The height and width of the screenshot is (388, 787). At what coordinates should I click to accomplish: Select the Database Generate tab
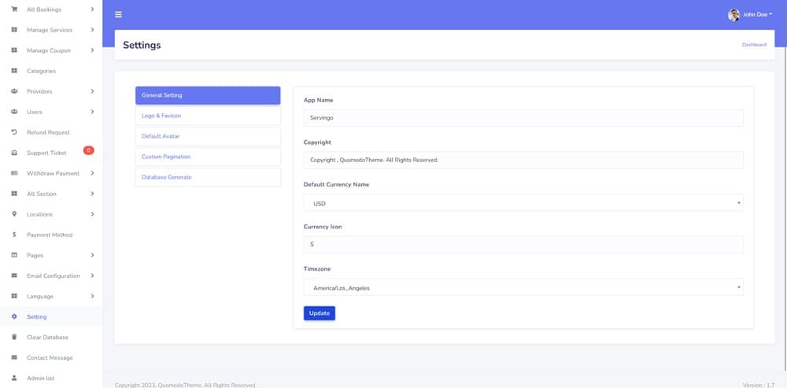click(208, 177)
